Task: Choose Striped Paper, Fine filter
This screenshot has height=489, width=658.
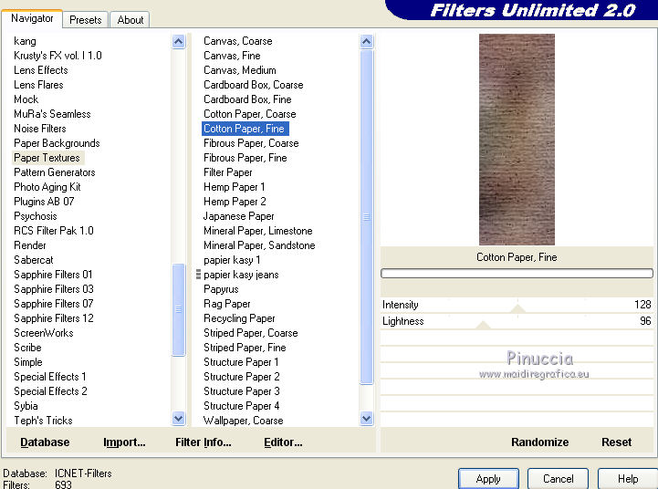Action: tap(245, 348)
